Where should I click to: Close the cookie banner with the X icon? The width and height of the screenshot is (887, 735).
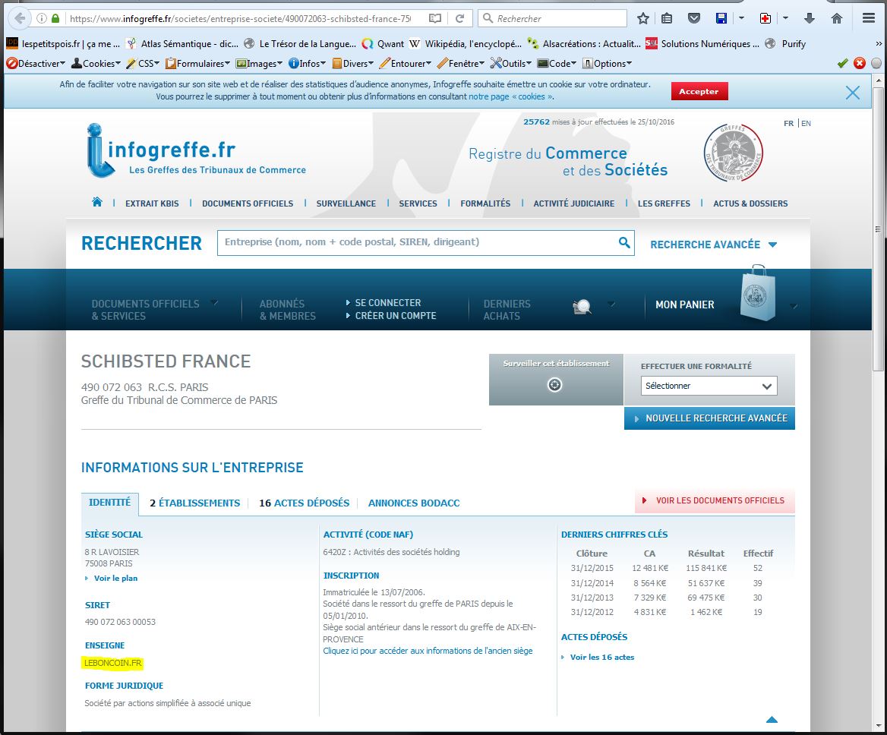click(x=853, y=93)
